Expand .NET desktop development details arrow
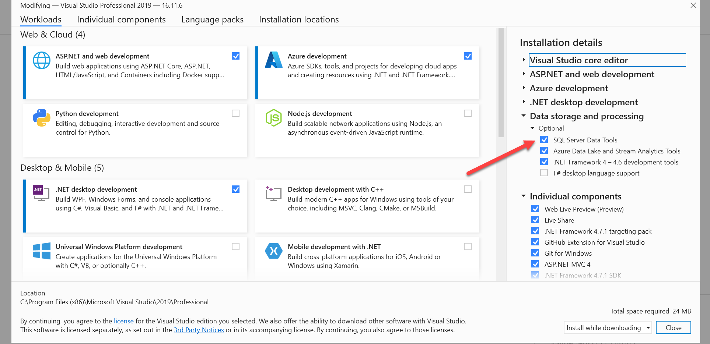710x344 pixels. (524, 102)
